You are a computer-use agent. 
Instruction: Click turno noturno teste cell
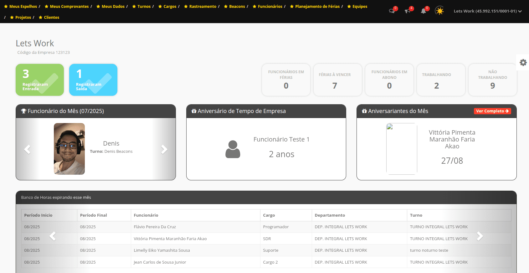[x=459, y=250]
